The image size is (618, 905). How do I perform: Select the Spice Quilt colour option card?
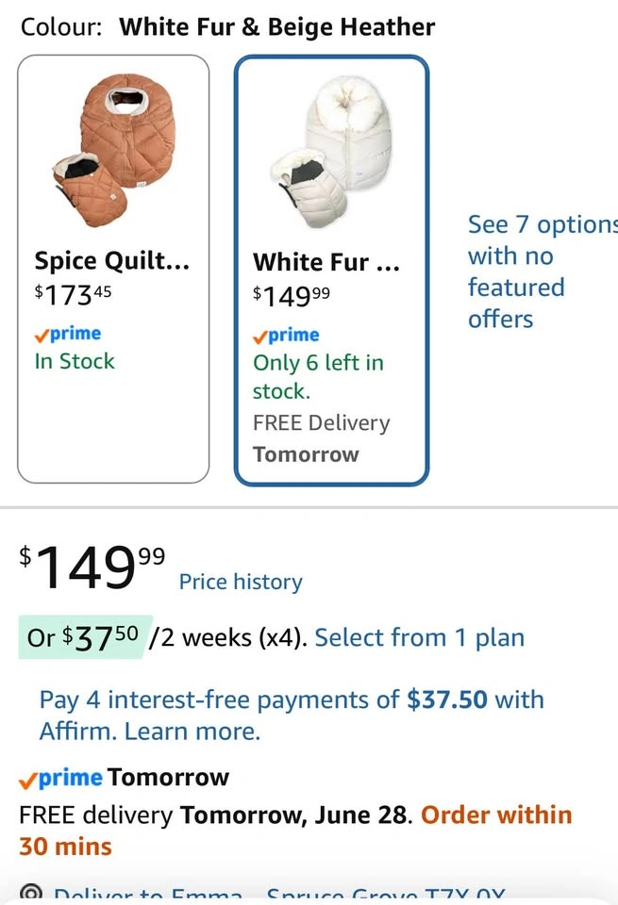tap(113, 269)
